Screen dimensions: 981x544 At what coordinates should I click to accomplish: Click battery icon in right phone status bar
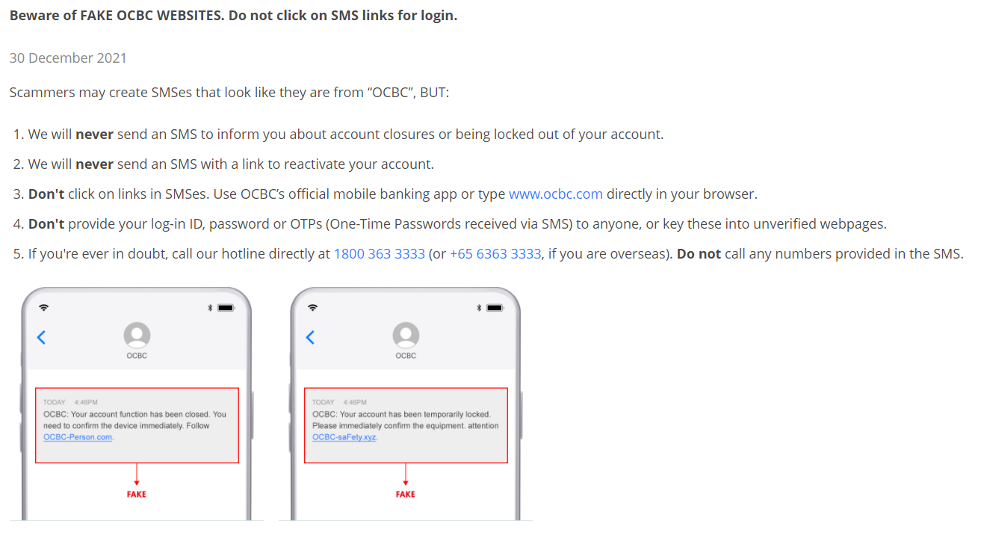(495, 307)
